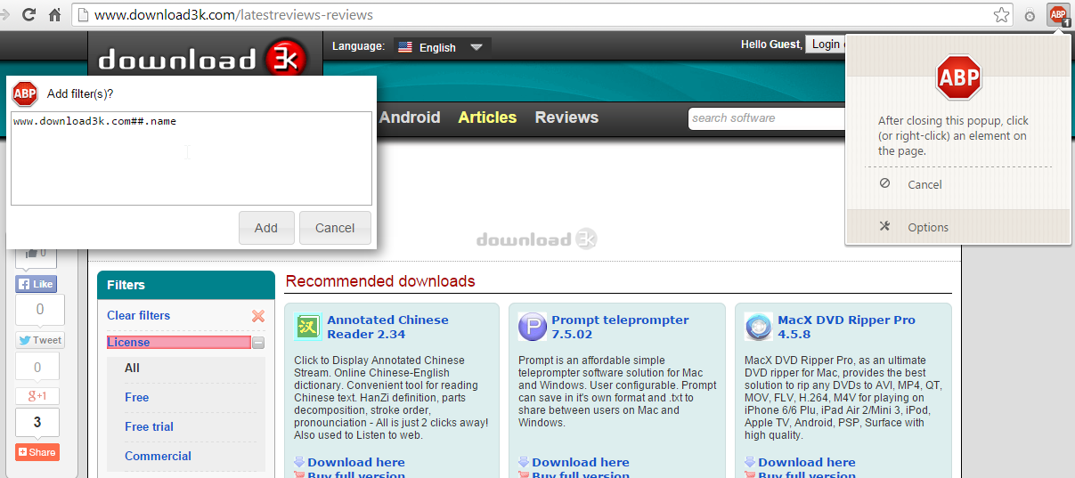Click the download3k logo in the header

203,59
